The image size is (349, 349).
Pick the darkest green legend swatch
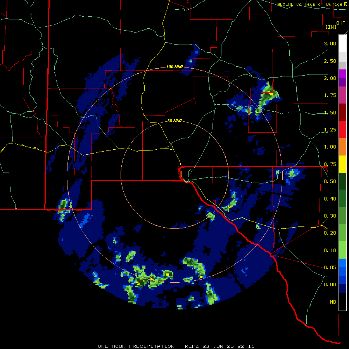tap(342, 181)
